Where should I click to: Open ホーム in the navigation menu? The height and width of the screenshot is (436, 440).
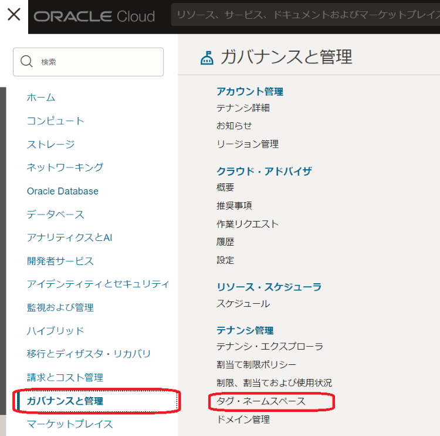point(41,98)
